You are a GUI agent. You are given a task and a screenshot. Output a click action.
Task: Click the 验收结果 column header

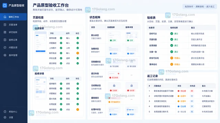tap(174, 28)
